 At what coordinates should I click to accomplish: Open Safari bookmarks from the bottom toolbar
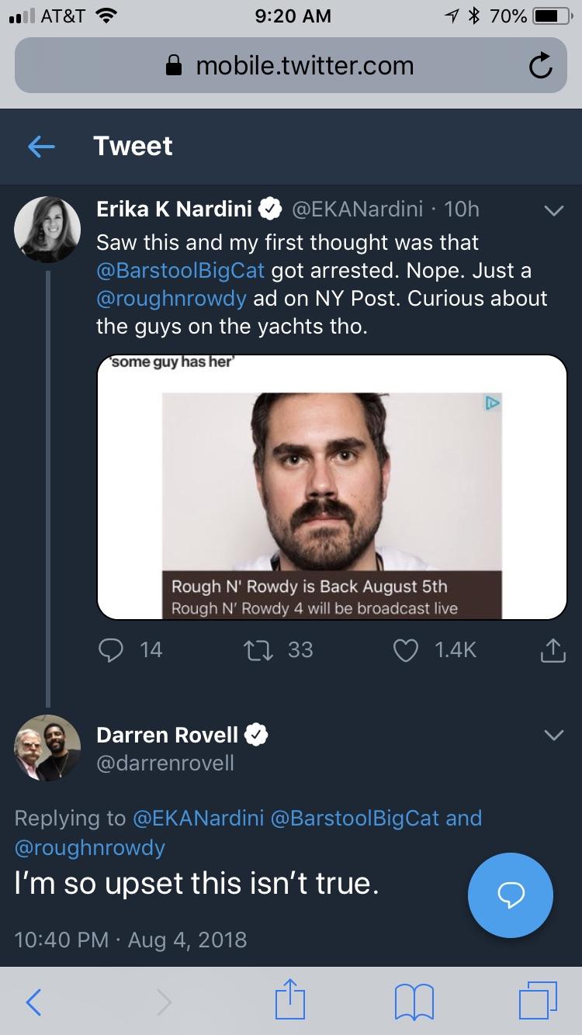414,1002
